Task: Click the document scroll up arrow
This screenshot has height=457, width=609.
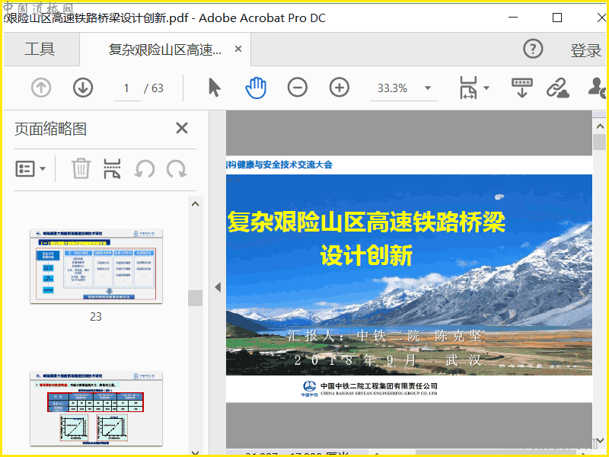Action: [x=600, y=126]
